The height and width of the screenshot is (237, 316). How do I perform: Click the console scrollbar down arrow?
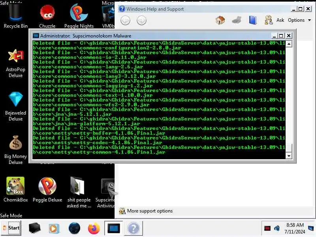289,156
